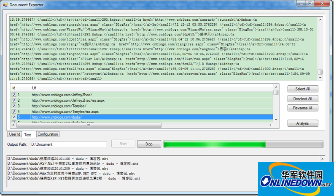Click the disabled Start button

[123, 144]
